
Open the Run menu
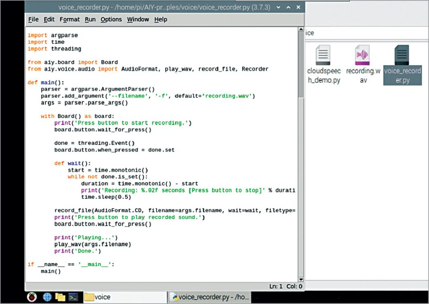pos(90,19)
